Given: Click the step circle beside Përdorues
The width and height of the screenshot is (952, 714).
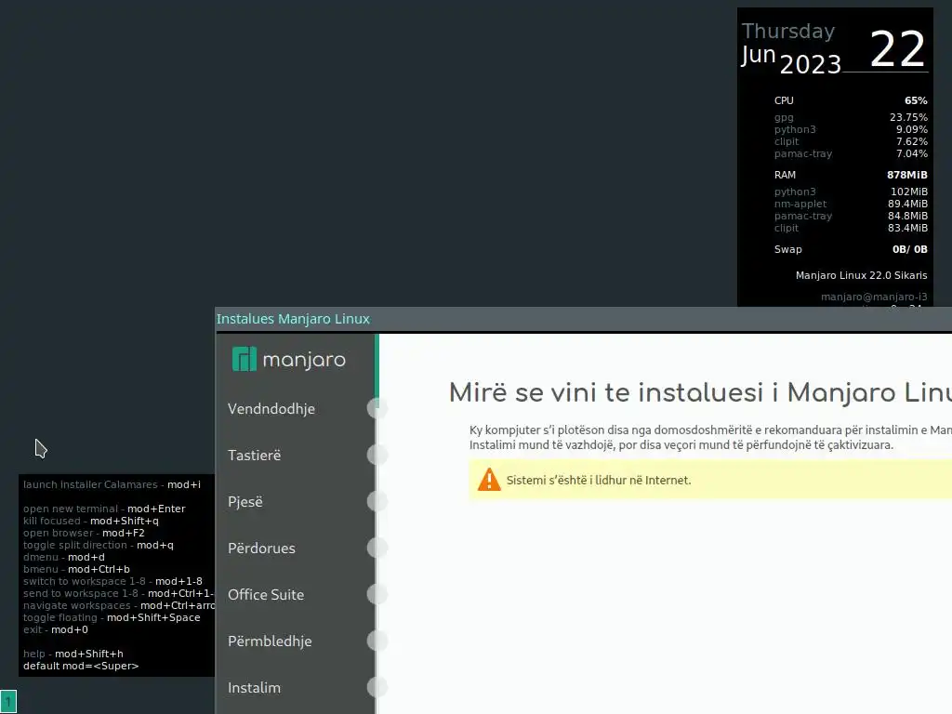Looking at the screenshot, I should (377, 548).
